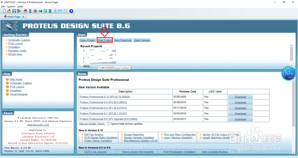Image resolution: width=298 pixels, height=158 pixels.
Task: Open Layer Stackup (Updated) link
Action: coord(178,138)
